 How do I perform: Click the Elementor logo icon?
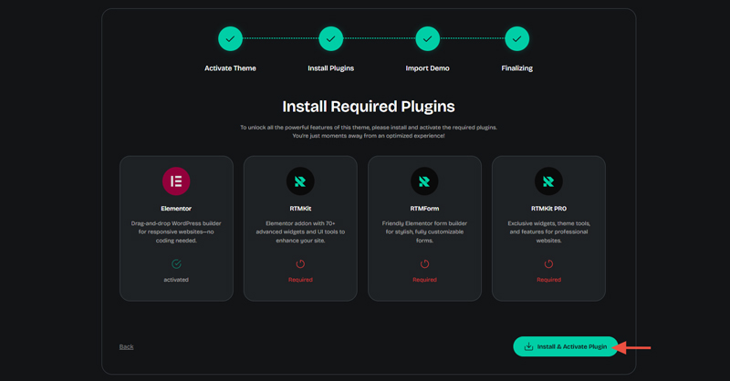176,181
